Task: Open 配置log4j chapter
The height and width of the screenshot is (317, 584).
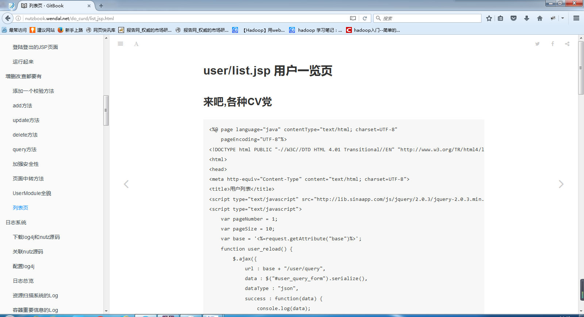Action: click(23, 266)
